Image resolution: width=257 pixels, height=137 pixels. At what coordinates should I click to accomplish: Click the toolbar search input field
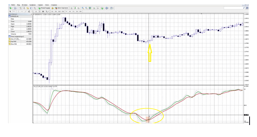[234, 8]
